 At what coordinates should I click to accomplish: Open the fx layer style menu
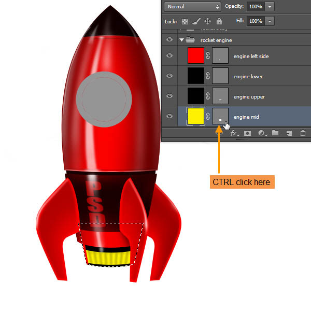pyautogui.click(x=234, y=133)
